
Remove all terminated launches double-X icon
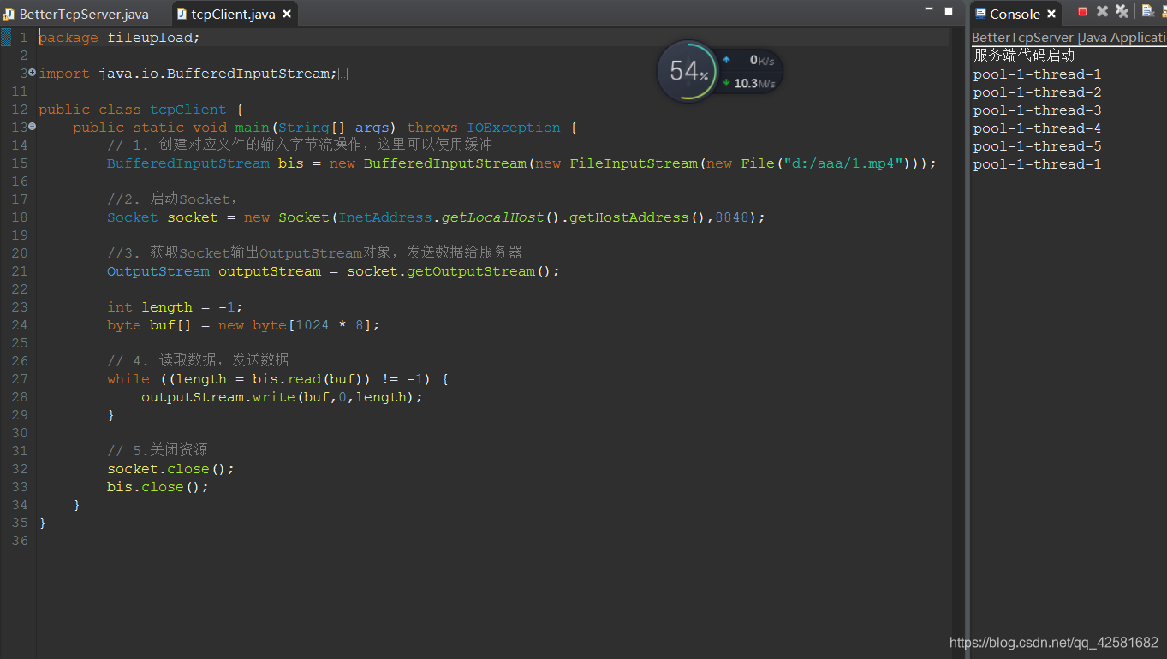pyautogui.click(x=1122, y=12)
